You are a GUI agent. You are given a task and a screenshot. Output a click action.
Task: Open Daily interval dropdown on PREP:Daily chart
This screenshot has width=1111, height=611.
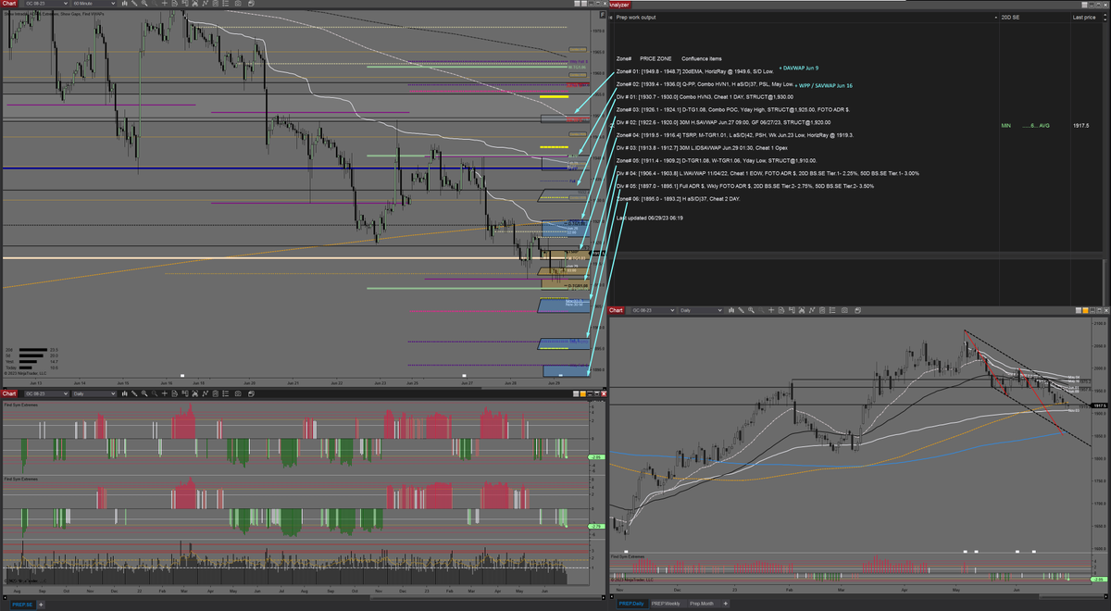pos(701,310)
